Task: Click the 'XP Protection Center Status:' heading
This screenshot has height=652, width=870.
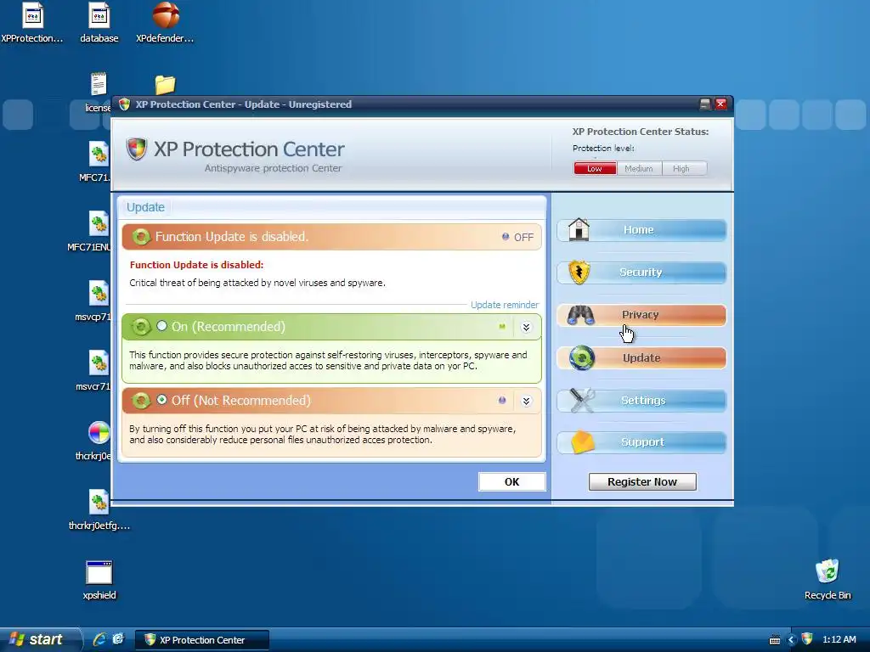Action: click(x=641, y=132)
